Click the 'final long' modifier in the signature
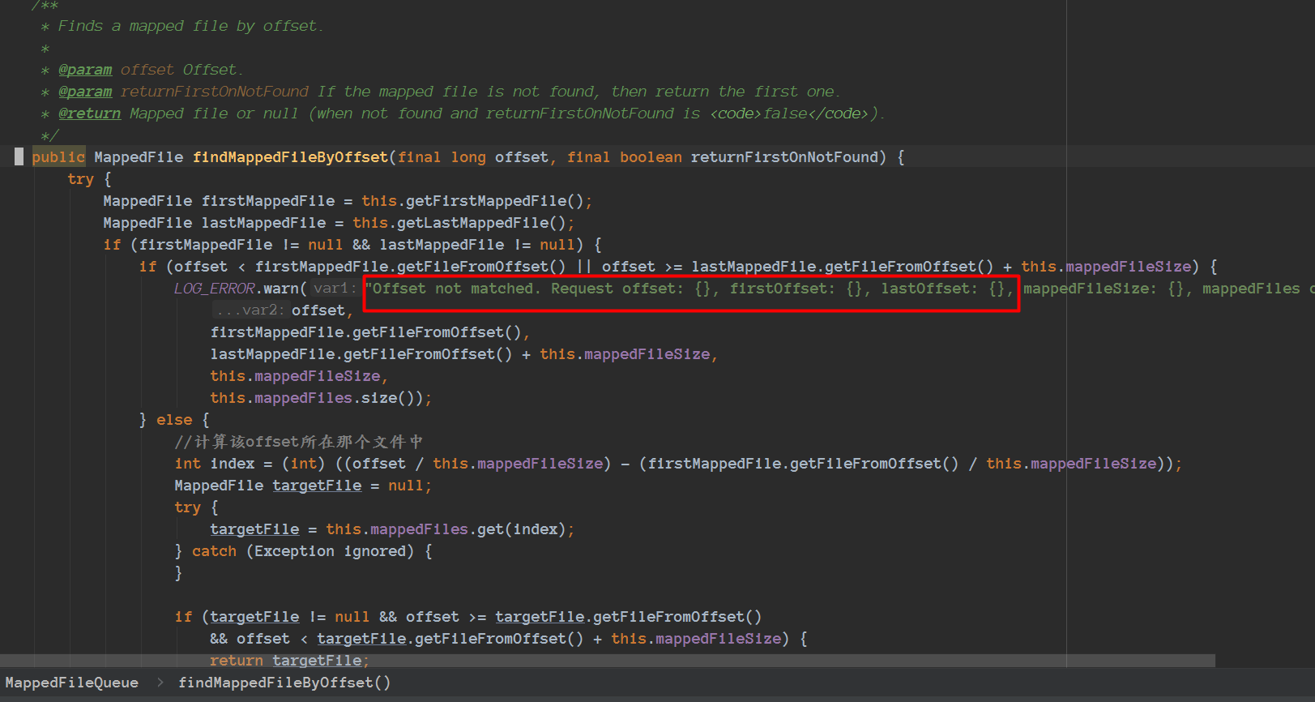1315x702 pixels. (442, 157)
